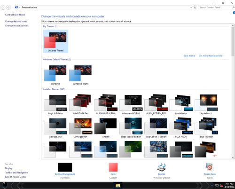
Task: Click the help question mark icon
Action: click(x=234, y=13)
